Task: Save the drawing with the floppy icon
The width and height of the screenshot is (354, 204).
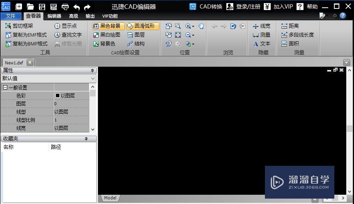Action: tap(42, 7)
